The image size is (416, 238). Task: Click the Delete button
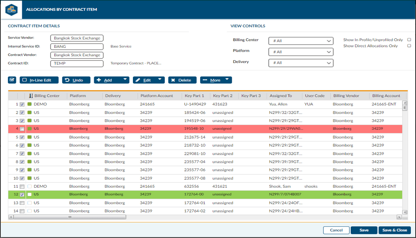[x=182, y=80]
